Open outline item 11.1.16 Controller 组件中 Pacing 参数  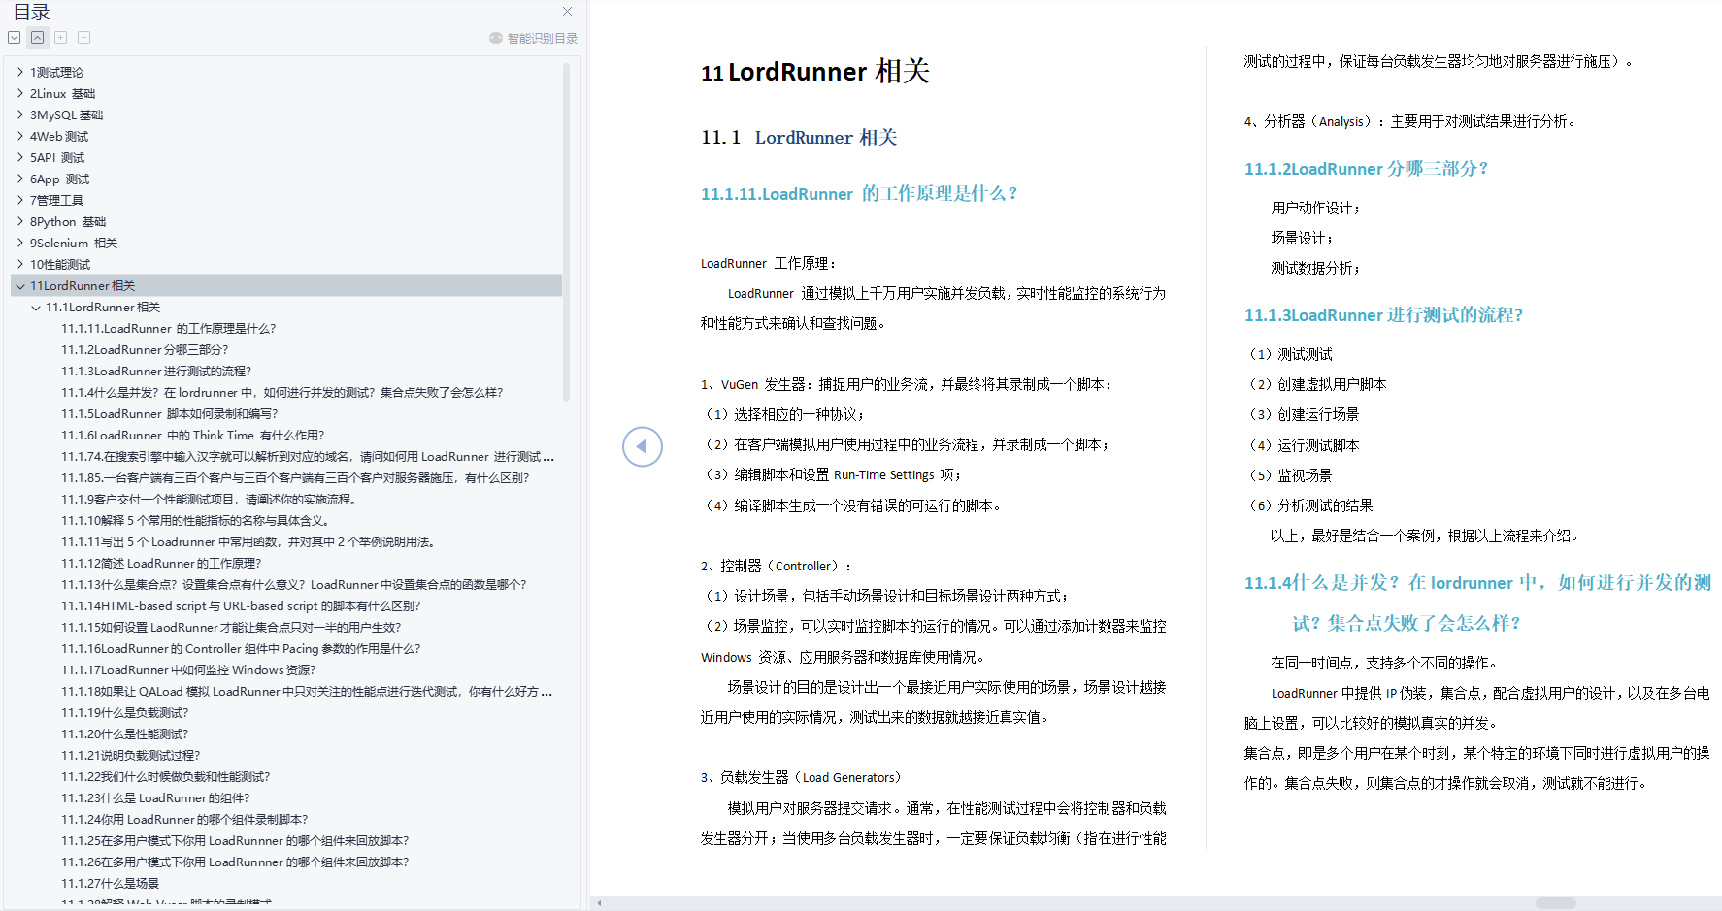click(241, 648)
